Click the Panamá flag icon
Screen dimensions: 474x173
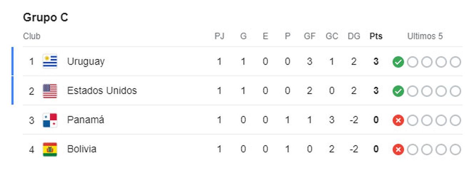pyautogui.click(x=50, y=120)
